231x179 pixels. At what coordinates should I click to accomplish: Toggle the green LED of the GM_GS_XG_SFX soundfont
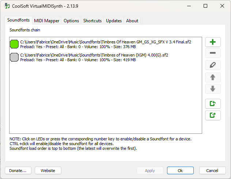tap(14, 44)
